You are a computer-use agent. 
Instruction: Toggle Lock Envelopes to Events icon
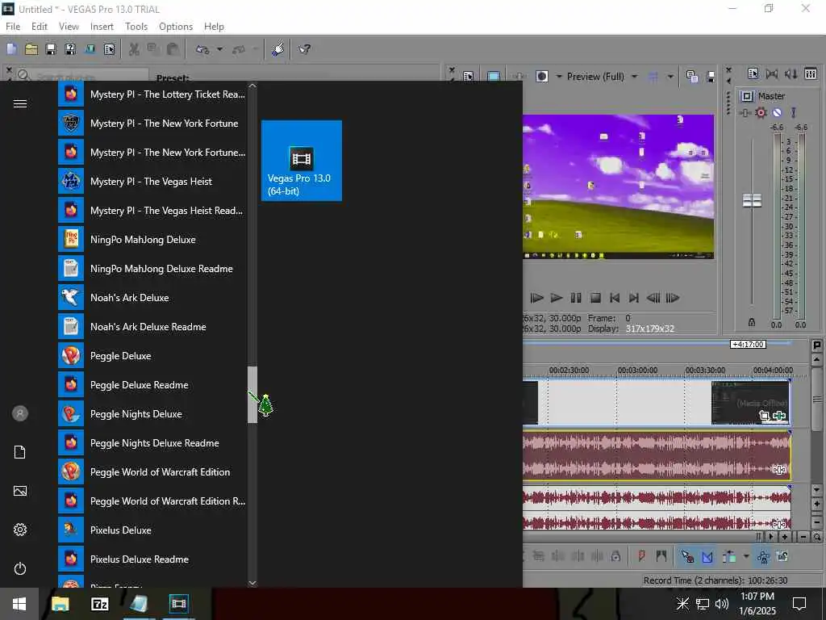click(x=763, y=557)
